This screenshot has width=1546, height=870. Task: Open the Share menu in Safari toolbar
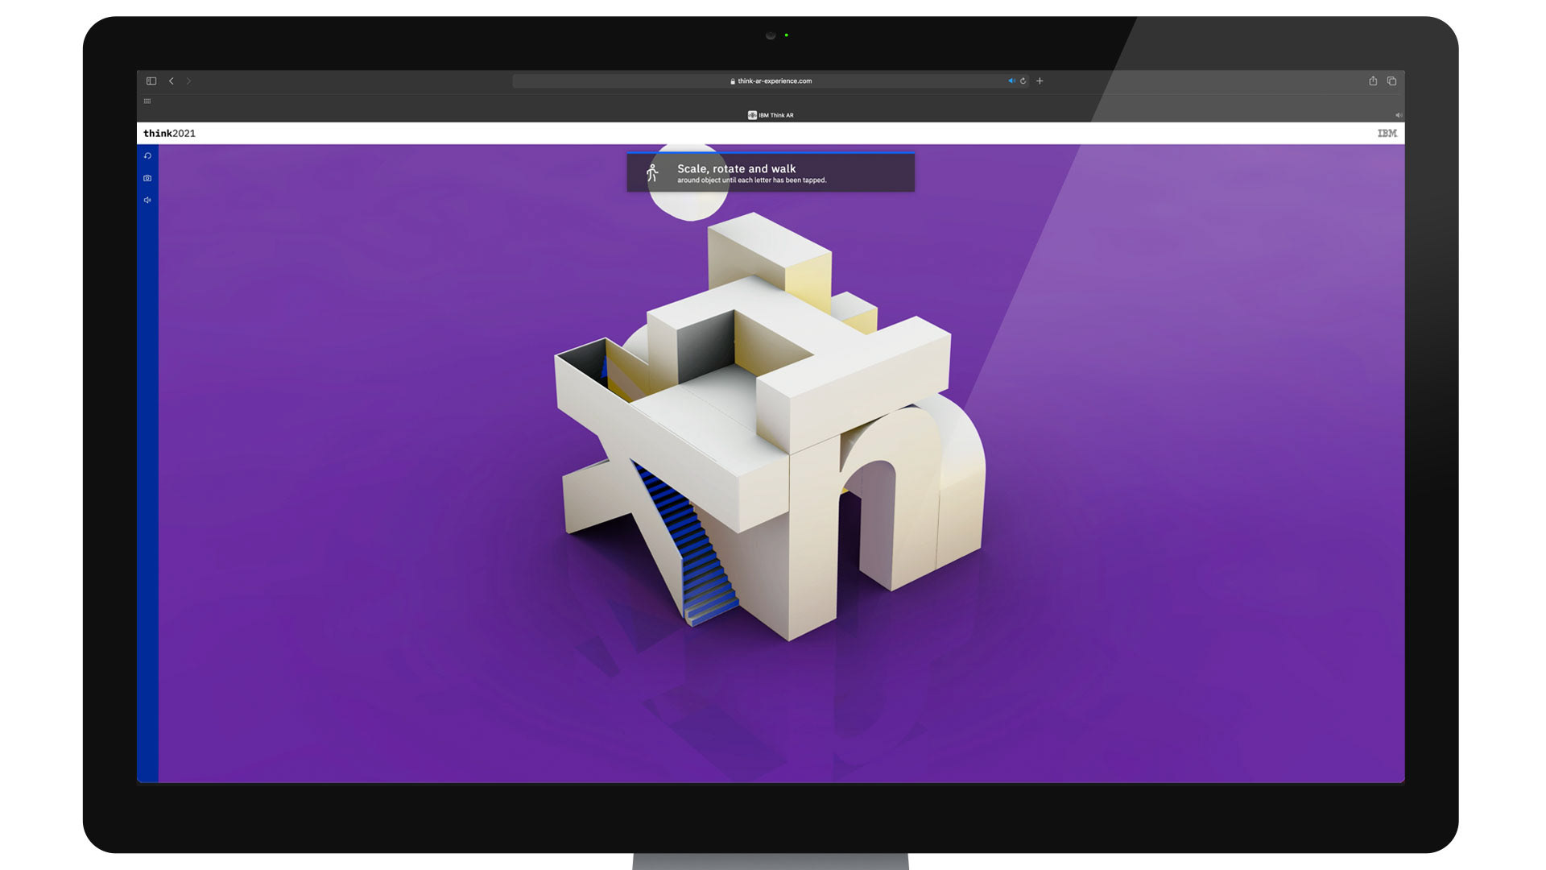[1373, 81]
